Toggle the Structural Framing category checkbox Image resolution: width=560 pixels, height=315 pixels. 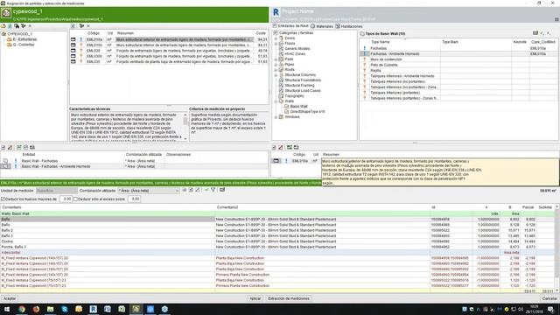(281, 86)
